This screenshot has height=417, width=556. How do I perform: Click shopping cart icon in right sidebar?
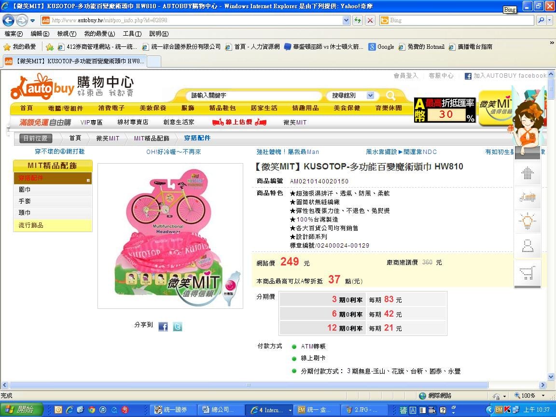click(x=527, y=274)
